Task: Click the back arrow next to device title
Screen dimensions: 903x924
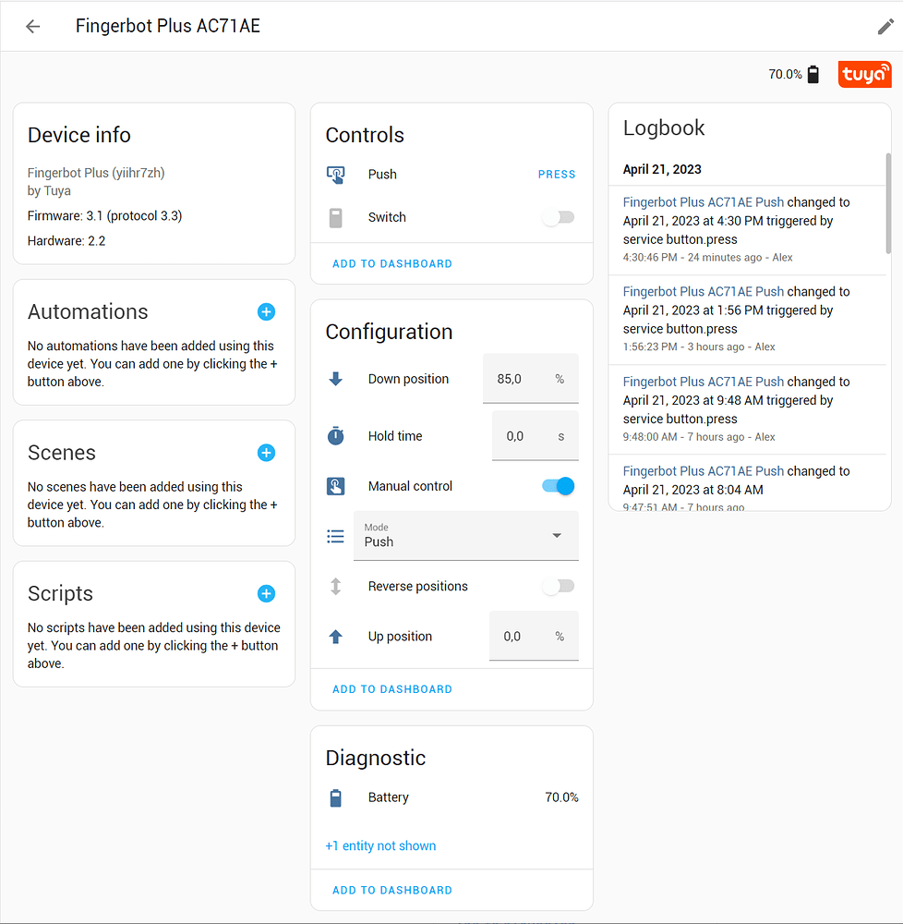Action: point(32,26)
